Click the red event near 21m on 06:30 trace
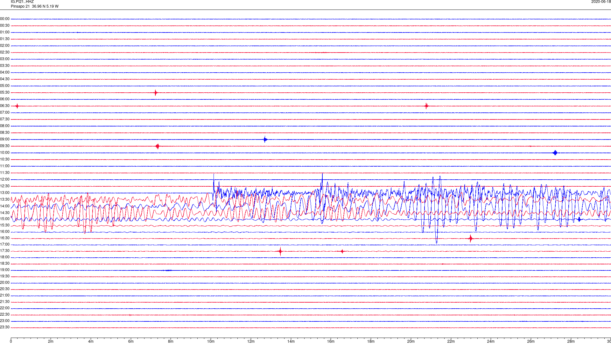The image size is (611, 344). pyautogui.click(x=426, y=106)
